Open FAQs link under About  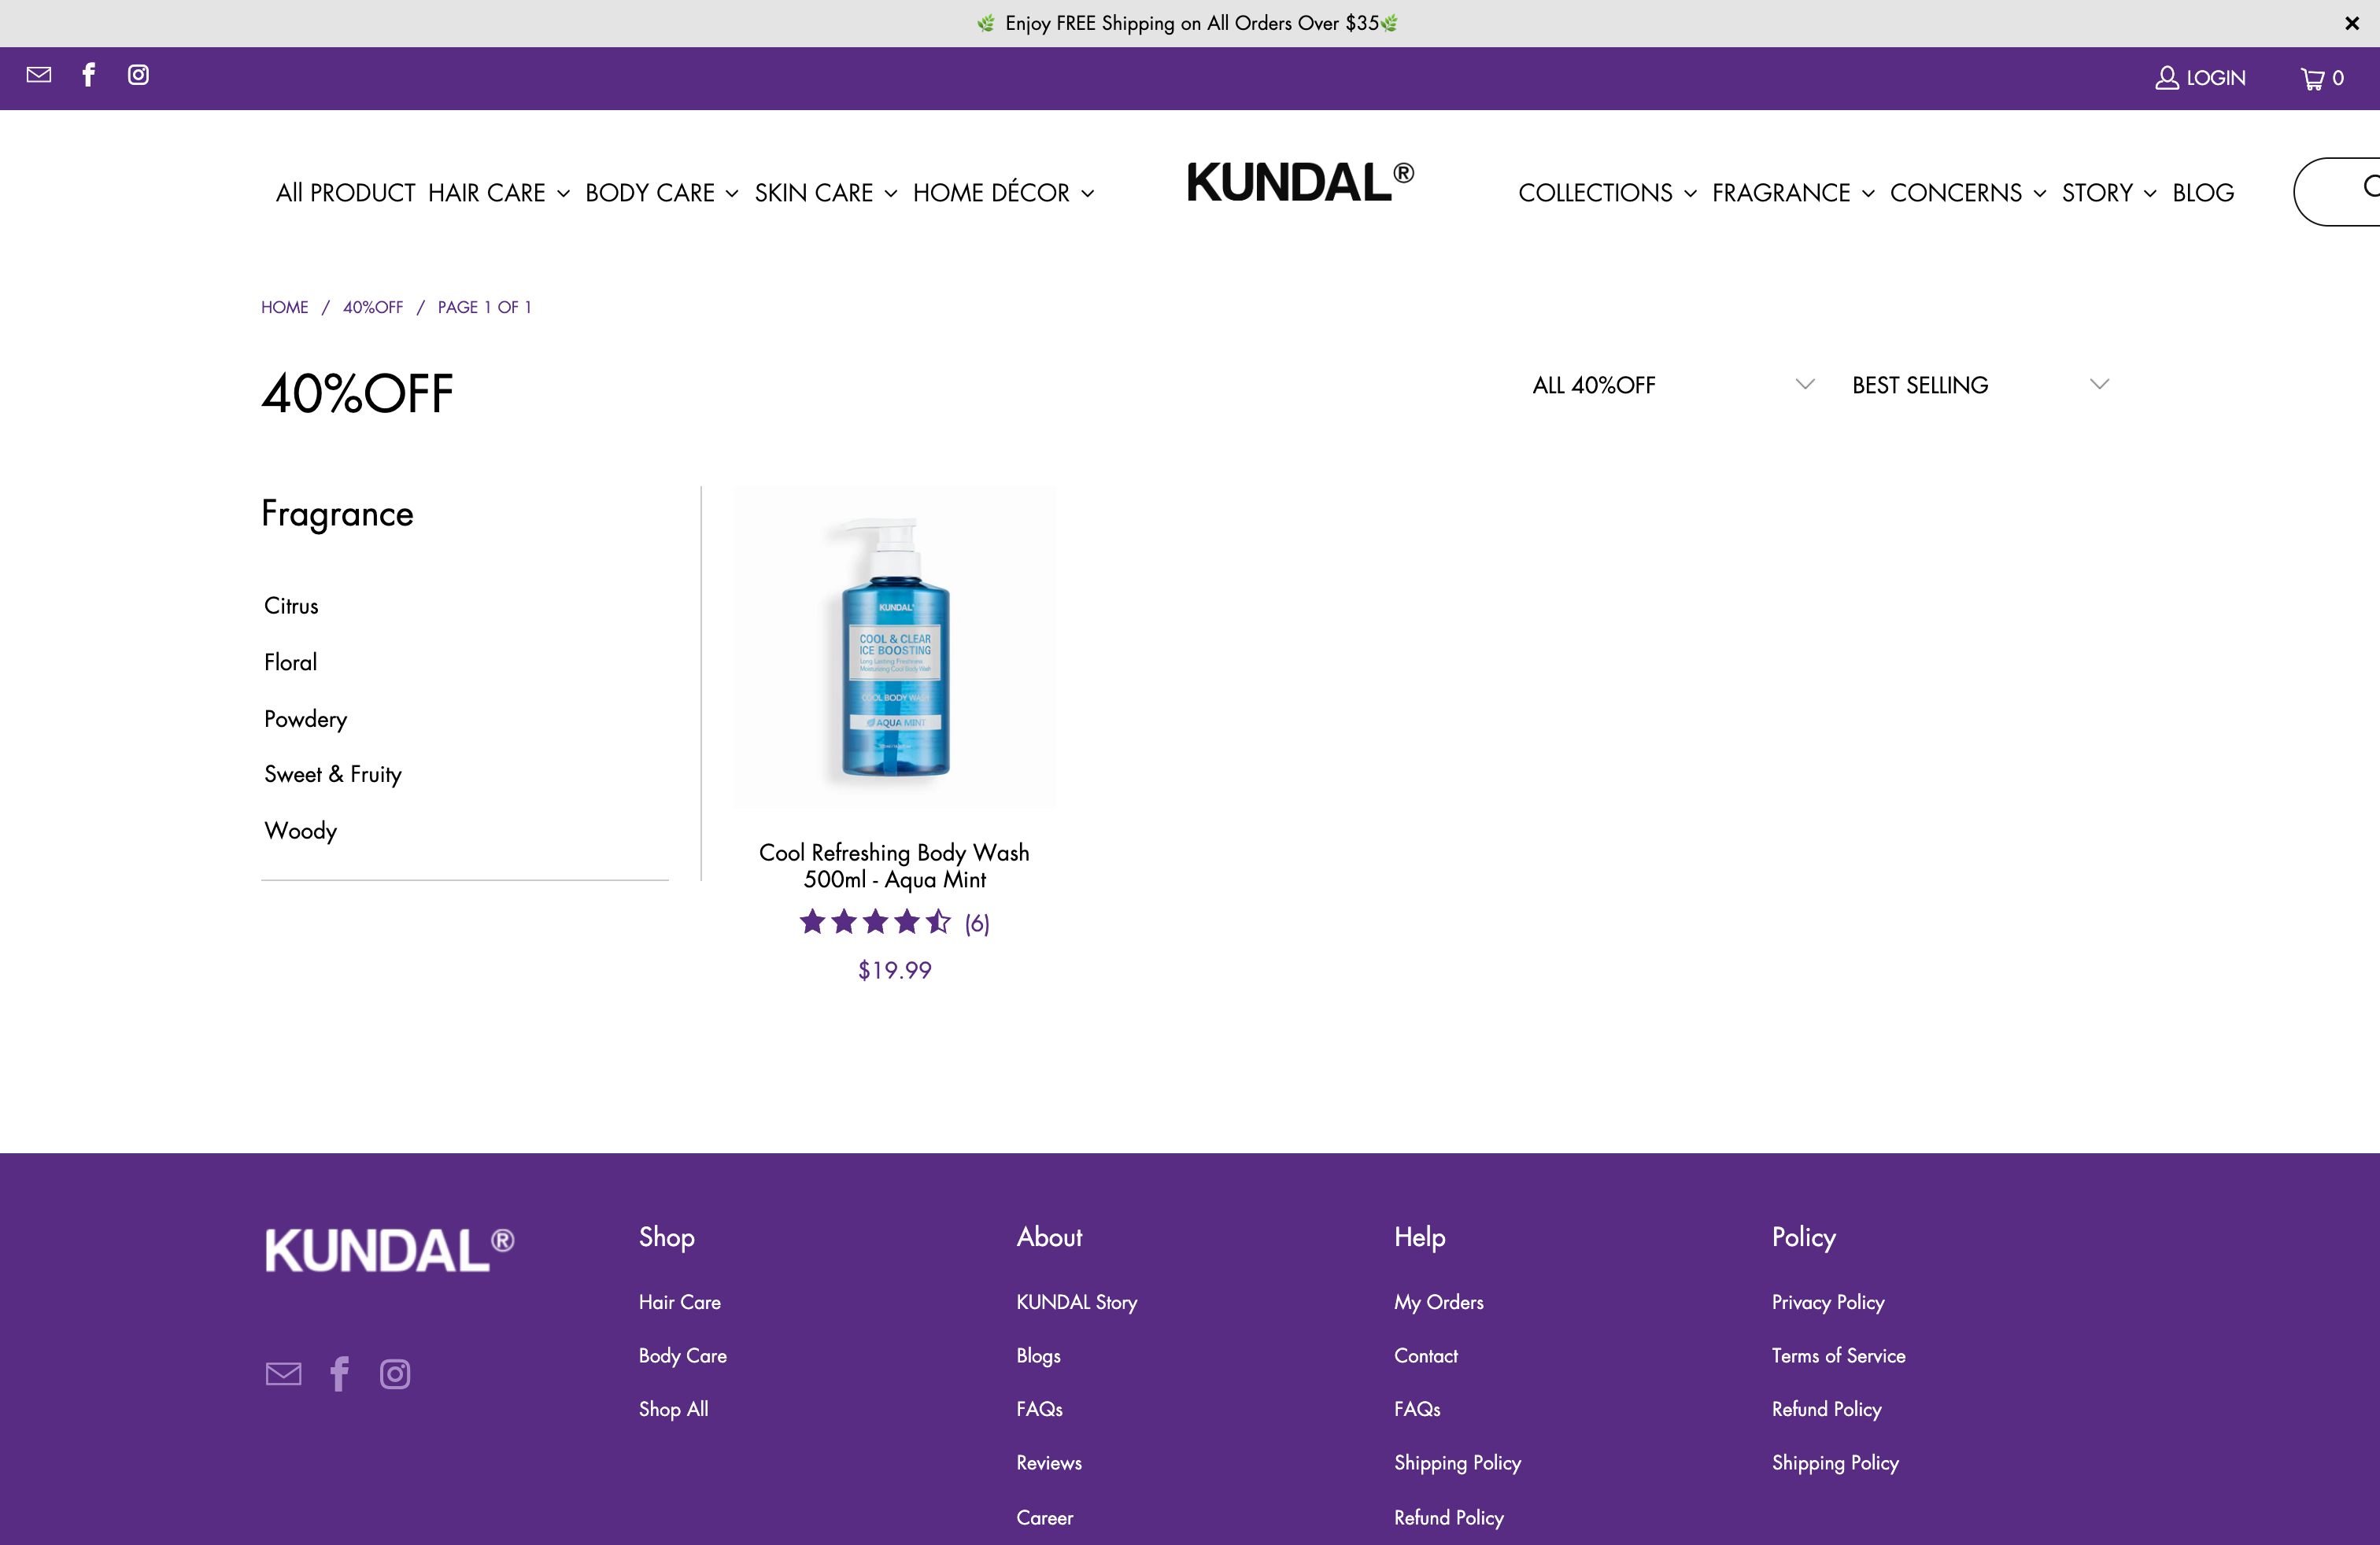(x=1039, y=1409)
